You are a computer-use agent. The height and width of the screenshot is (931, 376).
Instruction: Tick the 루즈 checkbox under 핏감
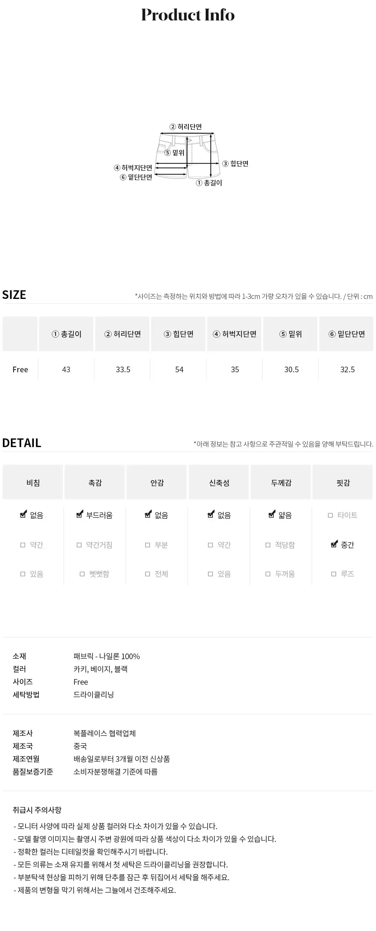[x=334, y=574]
